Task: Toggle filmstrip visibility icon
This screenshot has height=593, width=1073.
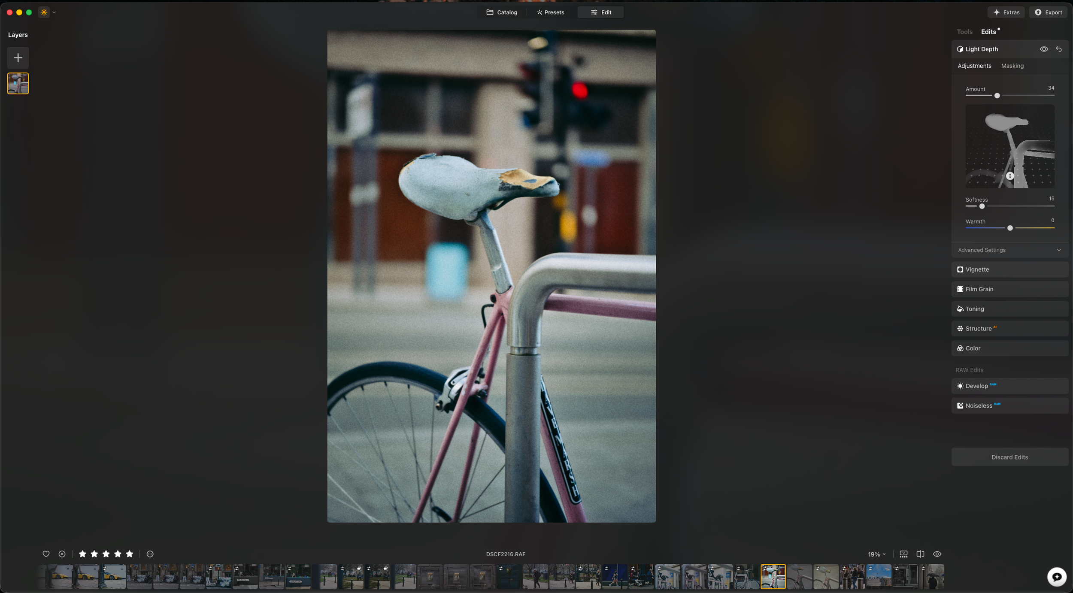Action: [x=903, y=554]
